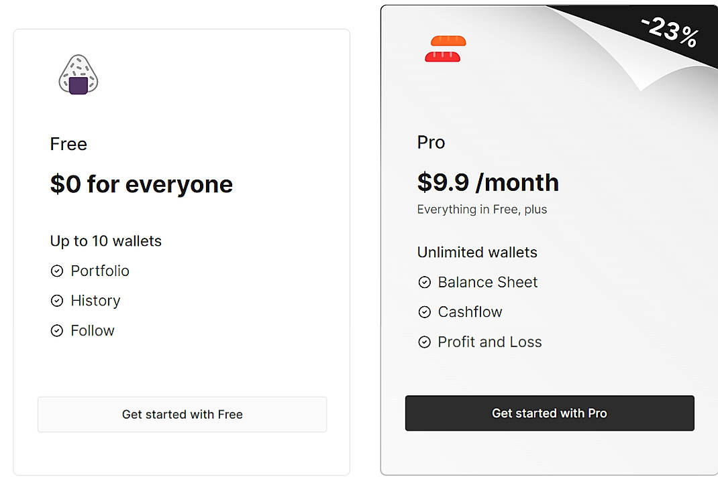Click the checkmark icon next to Profit and Loss
718x481 pixels.
[x=424, y=342]
